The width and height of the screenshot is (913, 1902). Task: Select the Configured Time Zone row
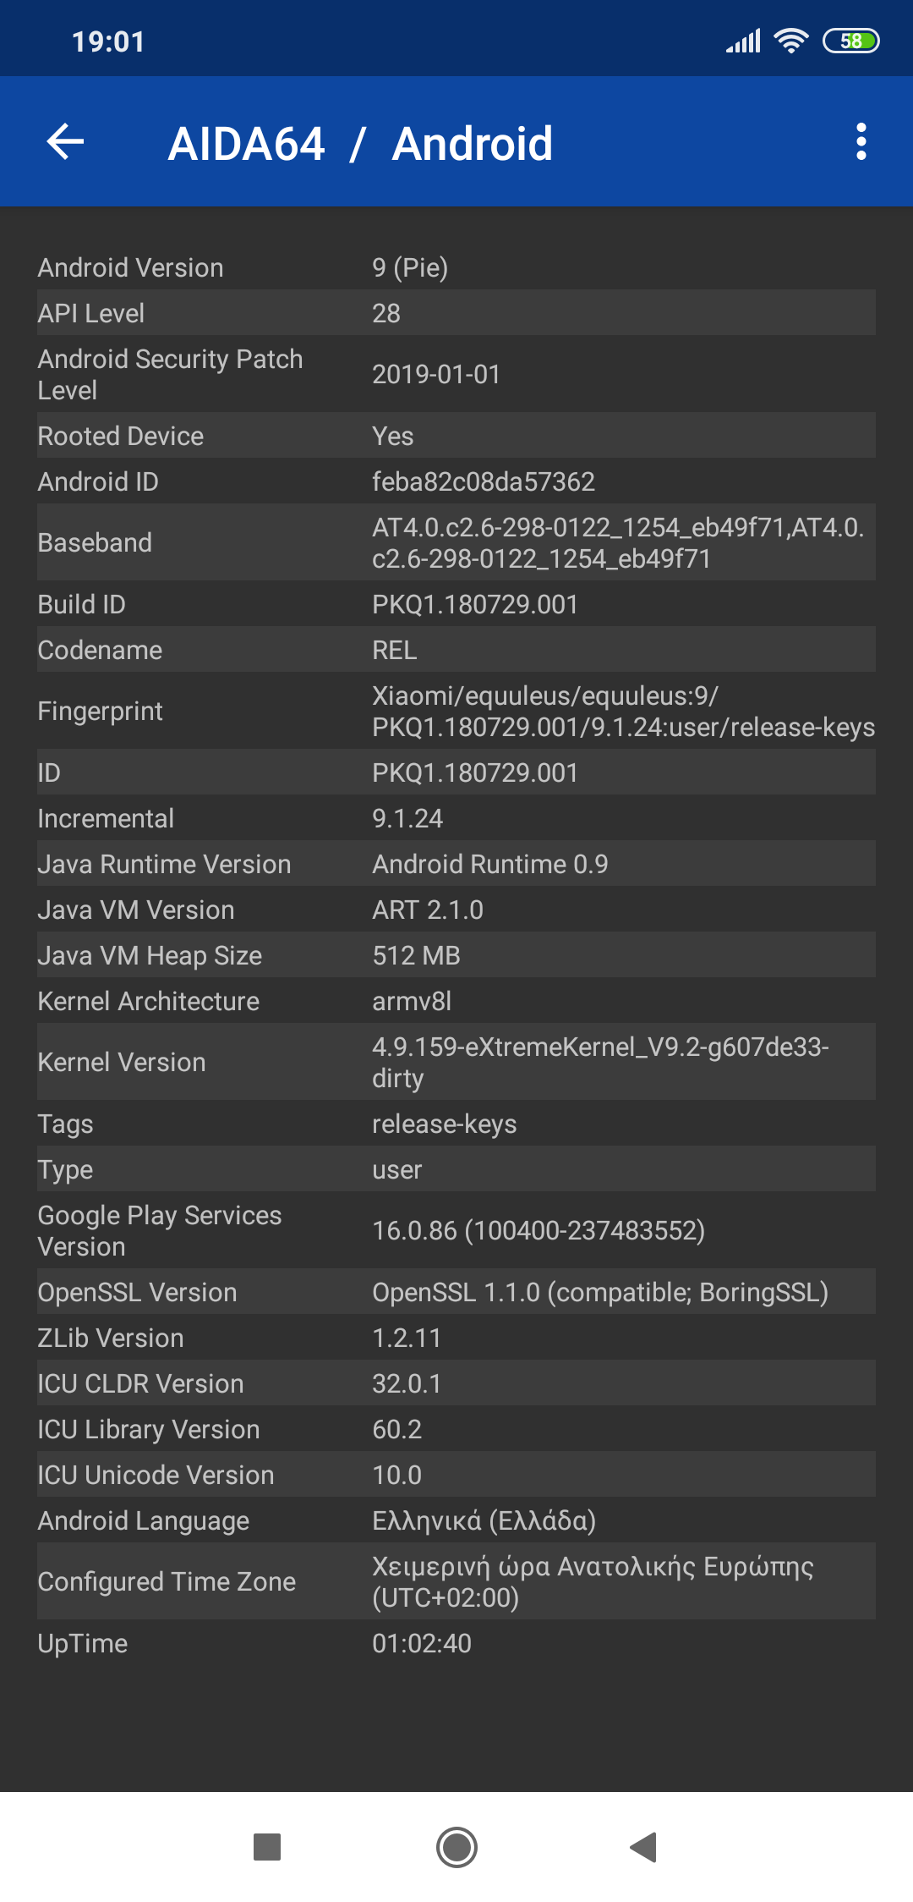click(456, 1581)
